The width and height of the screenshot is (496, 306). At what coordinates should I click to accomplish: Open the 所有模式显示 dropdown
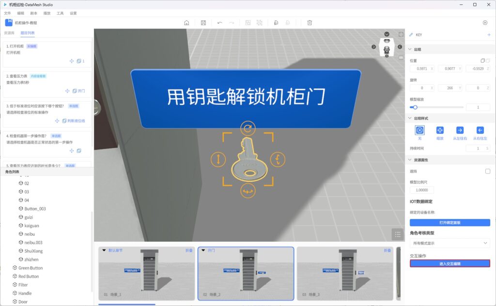pyautogui.click(x=449, y=243)
